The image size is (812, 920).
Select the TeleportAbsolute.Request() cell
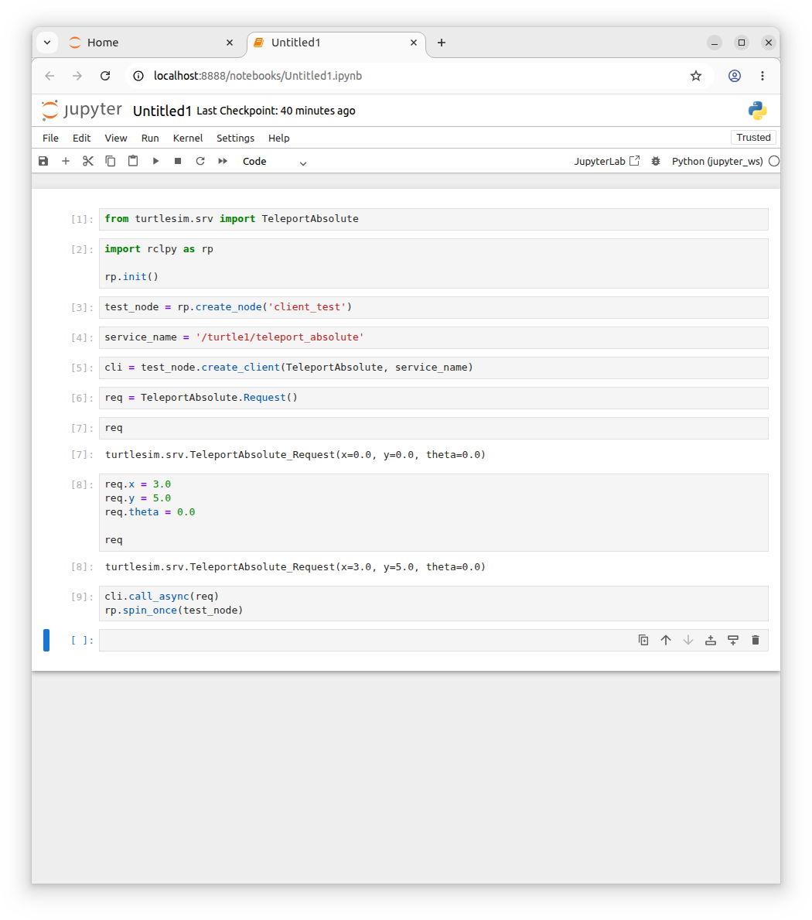[x=433, y=398]
